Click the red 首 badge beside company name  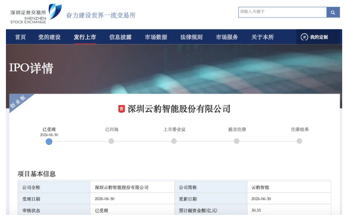click(121, 109)
